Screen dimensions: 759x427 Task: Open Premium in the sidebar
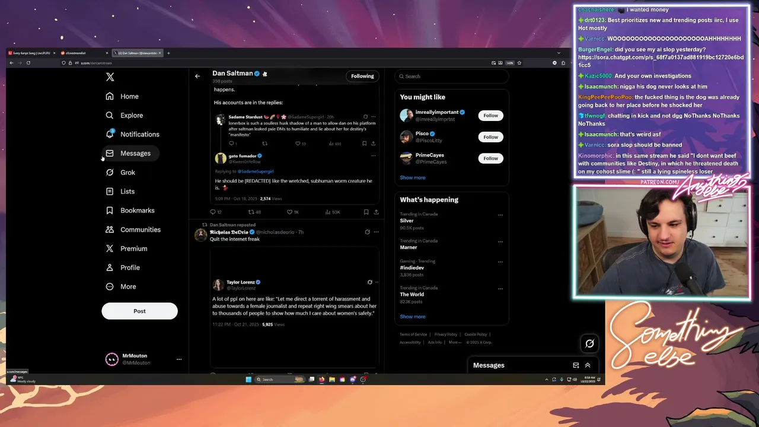point(126,248)
